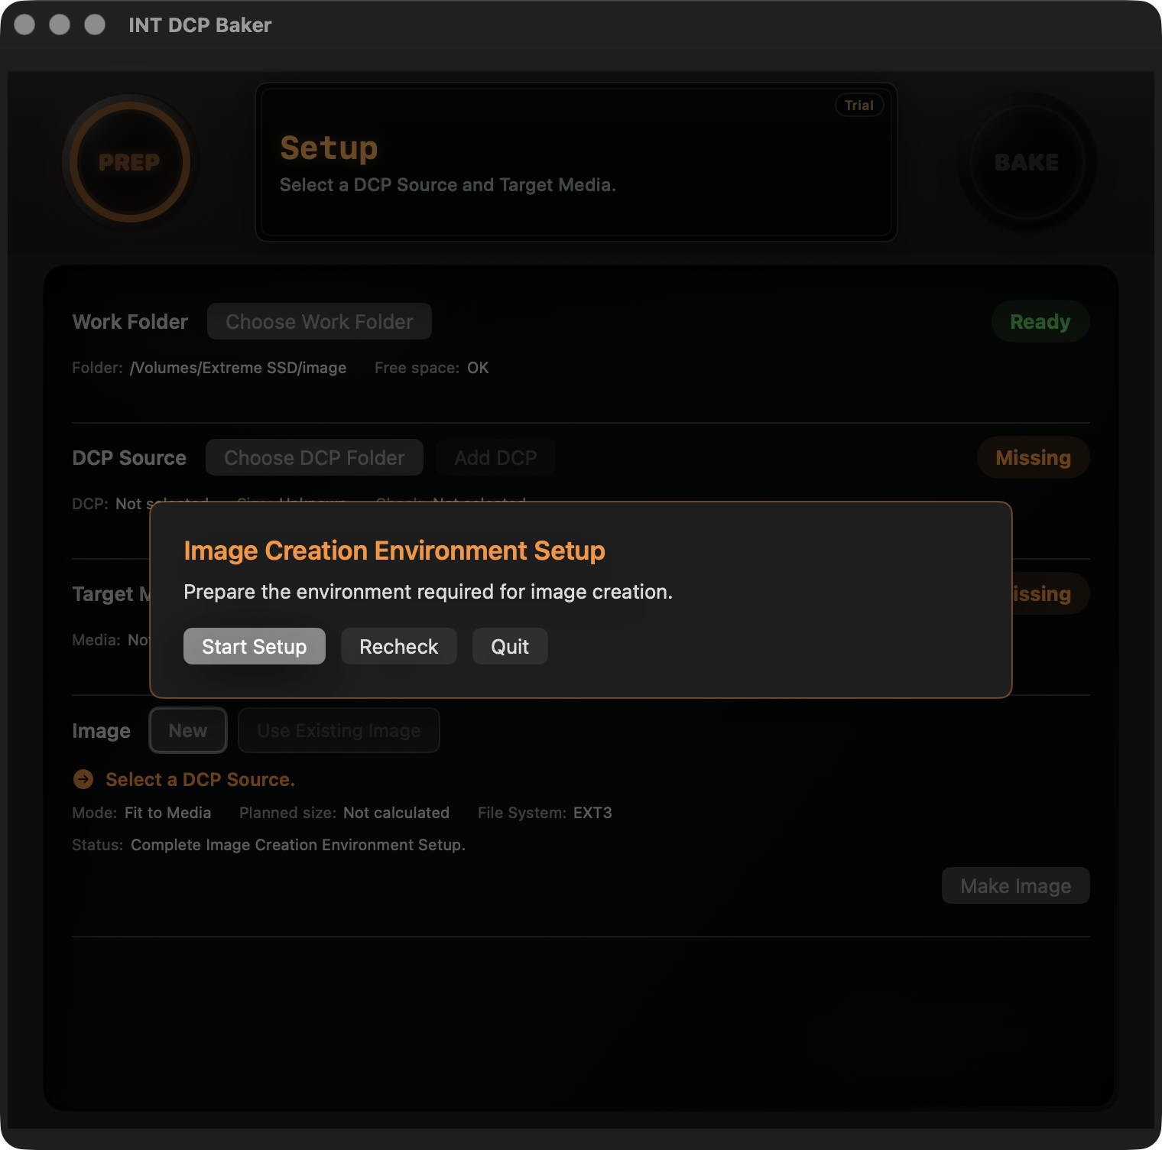Click the Free space OK value
The height and width of the screenshot is (1150, 1162).
(478, 368)
